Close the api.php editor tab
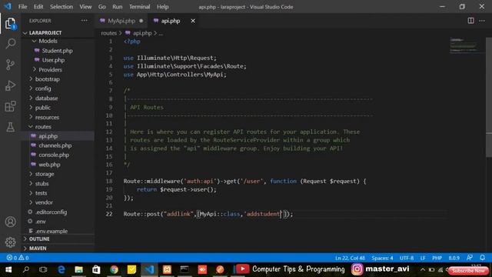Image resolution: width=492 pixels, height=277 pixels. click(x=193, y=21)
